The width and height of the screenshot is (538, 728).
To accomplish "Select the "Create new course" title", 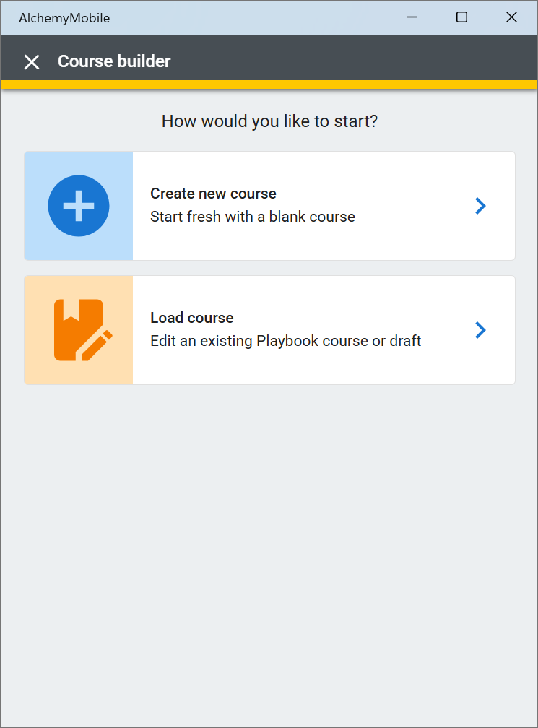I will (213, 194).
